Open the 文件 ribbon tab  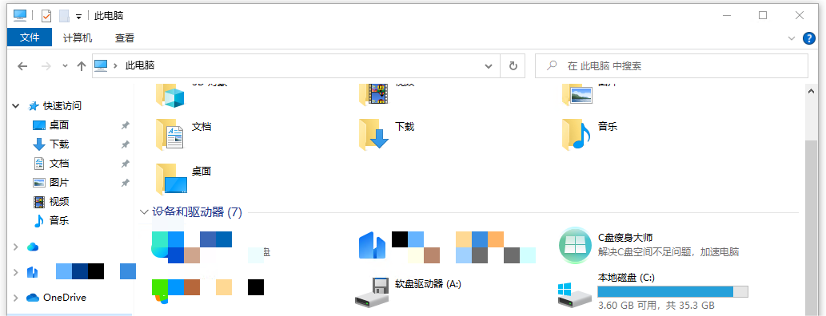pyautogui.click(x=30, y=38)
